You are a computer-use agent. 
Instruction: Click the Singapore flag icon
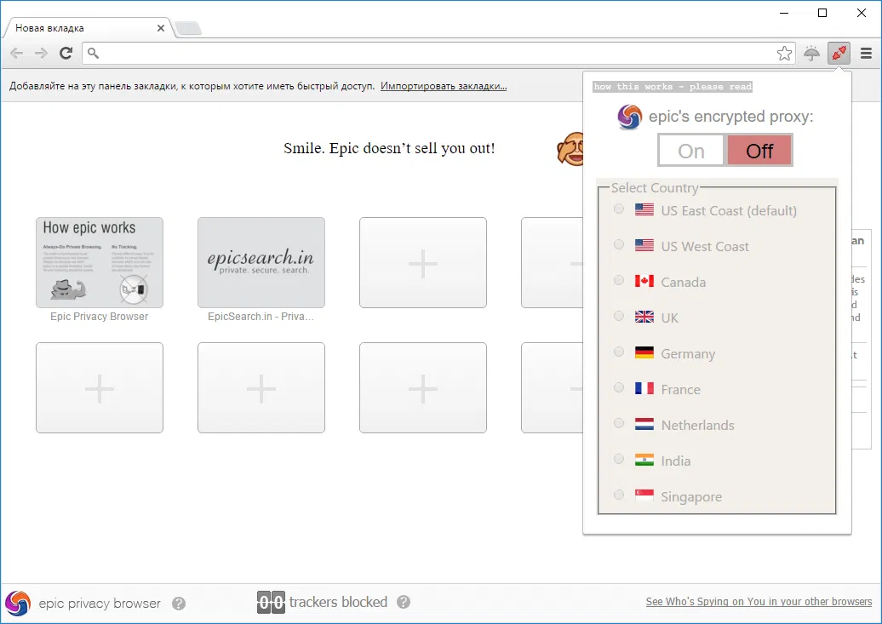pyautogui.click(x=644, y=495)
